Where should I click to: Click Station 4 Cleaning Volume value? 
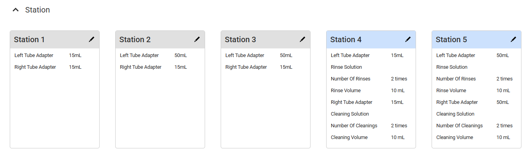coord(398,137)
